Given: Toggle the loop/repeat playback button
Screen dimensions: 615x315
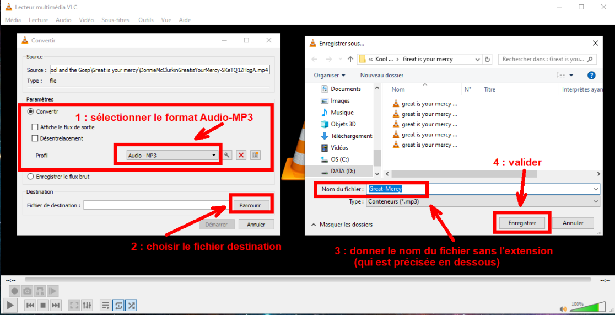Looking at the screenshot, I should point(118,305).
